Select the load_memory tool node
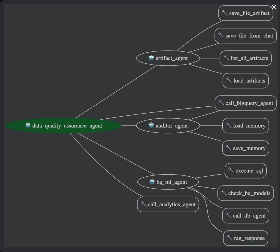The height and width of the screenshot is (252, 280). [246, 126]
